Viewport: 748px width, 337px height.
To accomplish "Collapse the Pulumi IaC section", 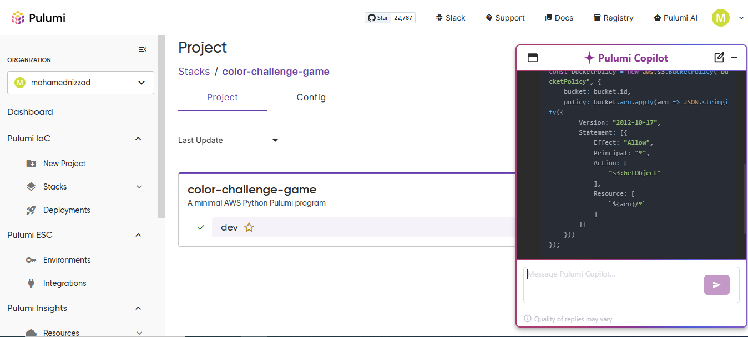I will pyautogui.click(x=138, y=139).
